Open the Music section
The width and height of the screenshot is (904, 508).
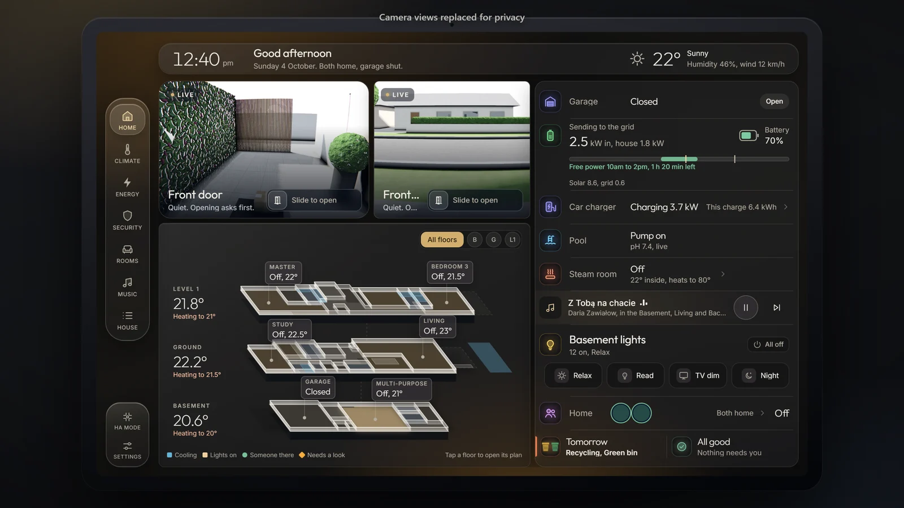coord(127,287)
